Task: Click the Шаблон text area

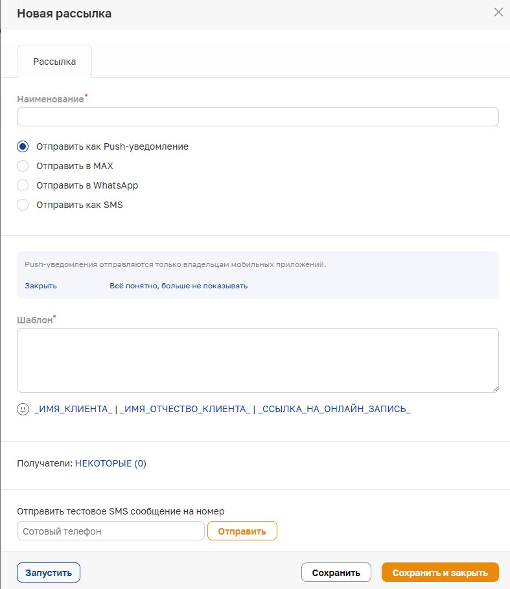Action: pyautogui.click(x=257, y=360)
